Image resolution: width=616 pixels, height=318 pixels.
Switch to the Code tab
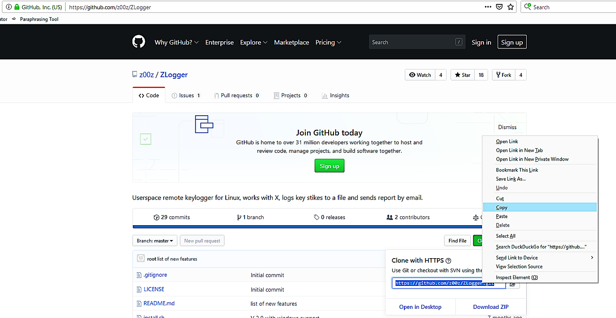tap(149, 95)
